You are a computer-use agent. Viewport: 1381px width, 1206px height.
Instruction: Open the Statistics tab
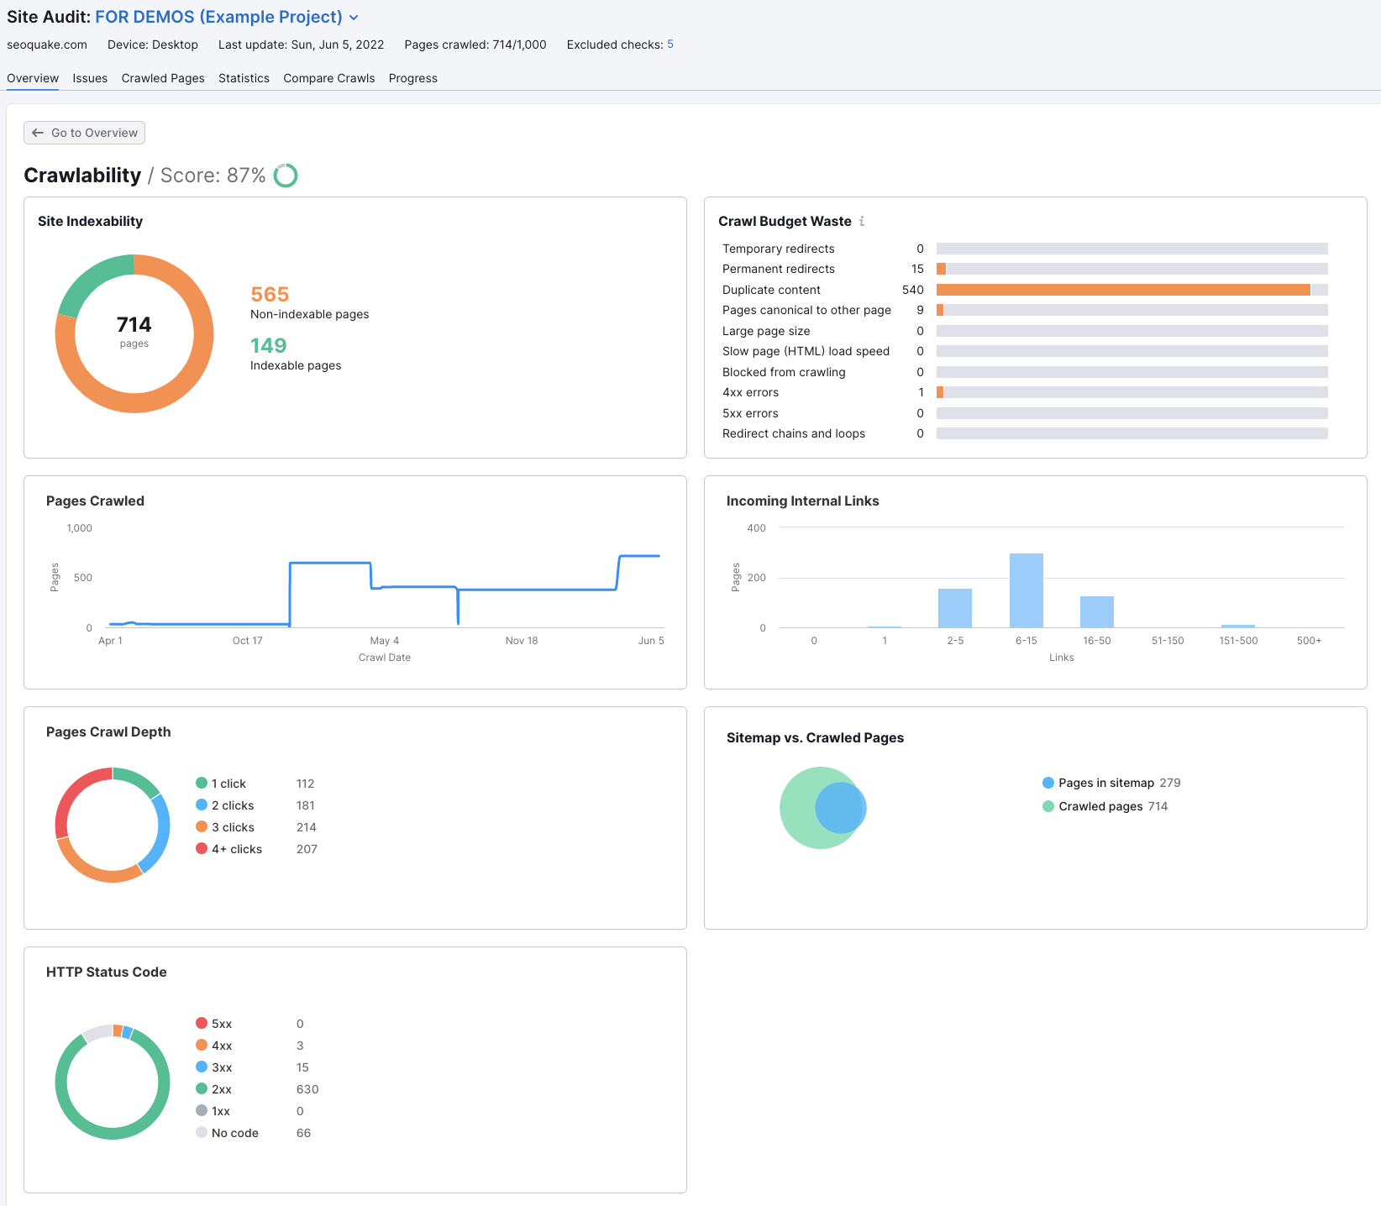tap(244, 78)
